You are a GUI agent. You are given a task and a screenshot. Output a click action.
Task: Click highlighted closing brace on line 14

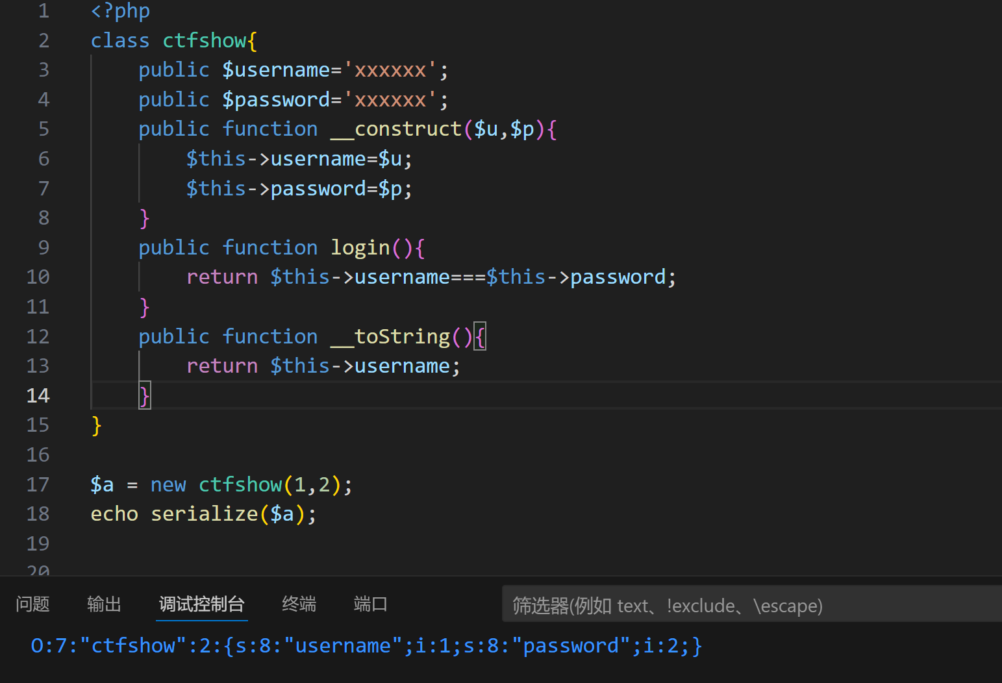coord(145,395)
